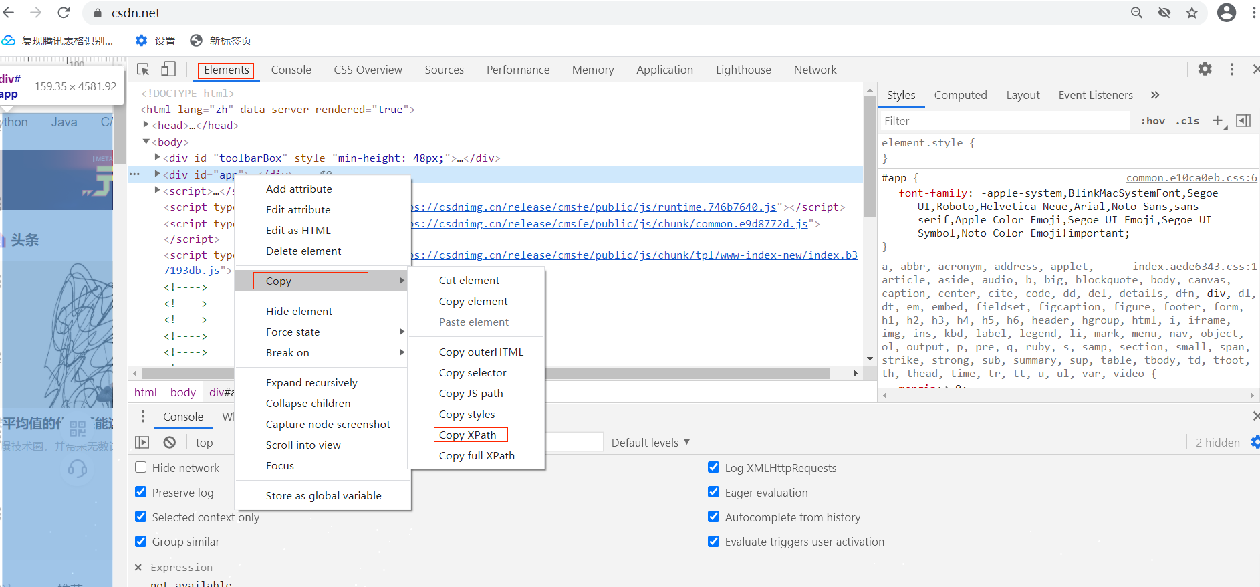This screenshot has width=1260, height=587.
Task: Open index.aede6343.css:1 source link
Action: 1194,266
